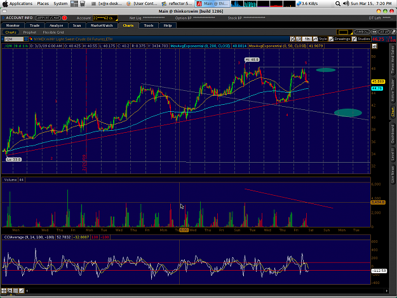397x298 pixels.
Task: Click the double-arrow link button
Action: [x=374, y=32]
